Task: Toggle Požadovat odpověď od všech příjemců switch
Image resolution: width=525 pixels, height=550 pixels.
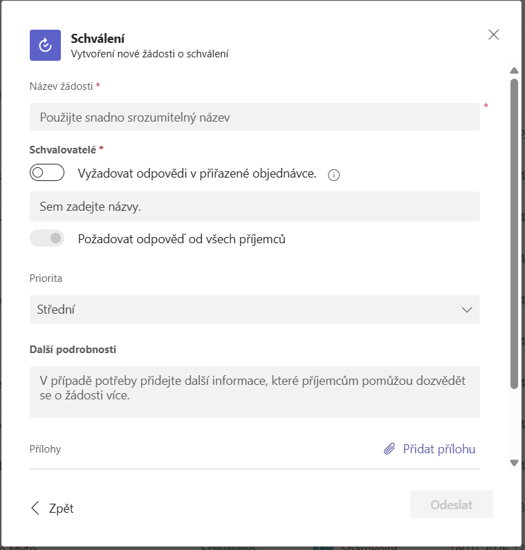Action: (x=47, y=238)
